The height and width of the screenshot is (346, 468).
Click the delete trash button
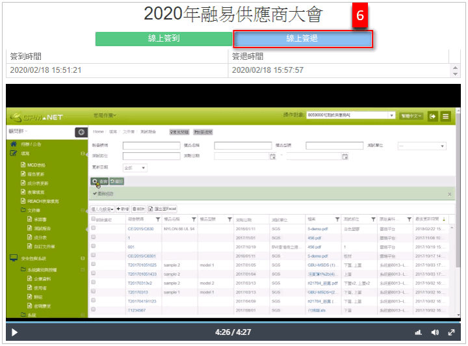click(x=138, y=209)
